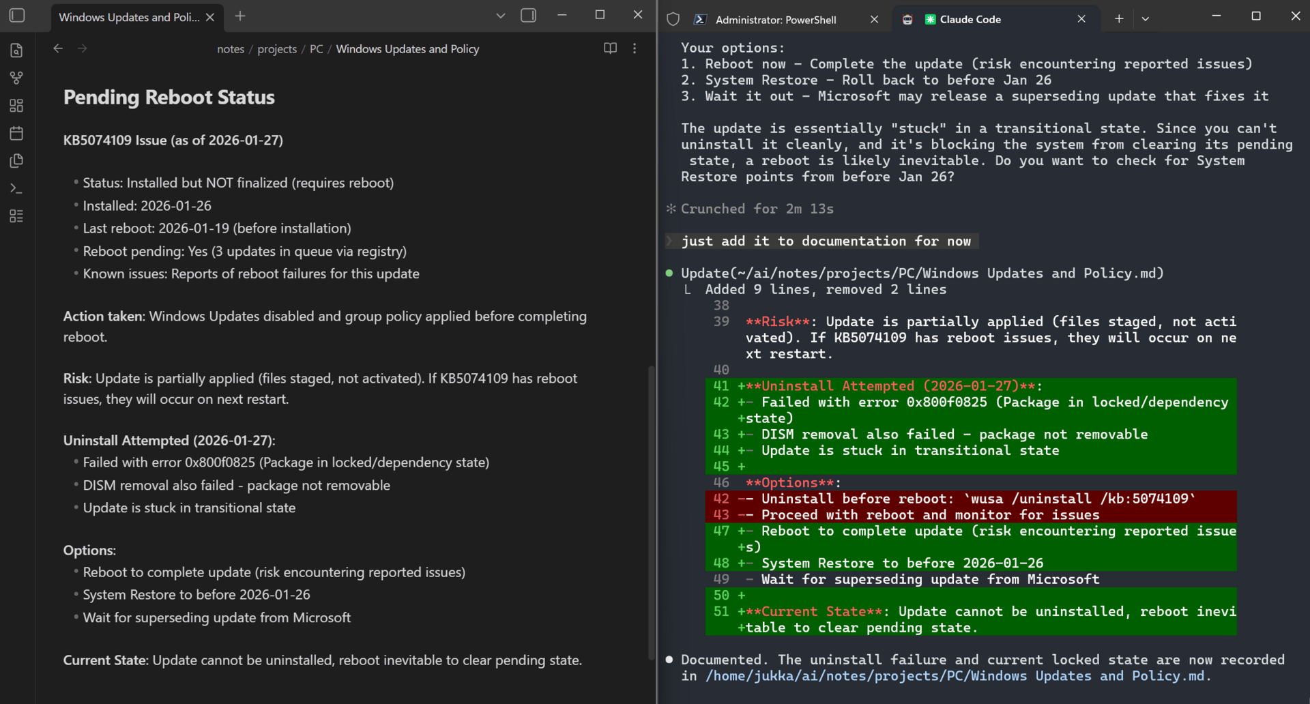Screen dimensions: 1310x704
Task: Expand the Obsidian tab list chevron
Action: [501, 16]
